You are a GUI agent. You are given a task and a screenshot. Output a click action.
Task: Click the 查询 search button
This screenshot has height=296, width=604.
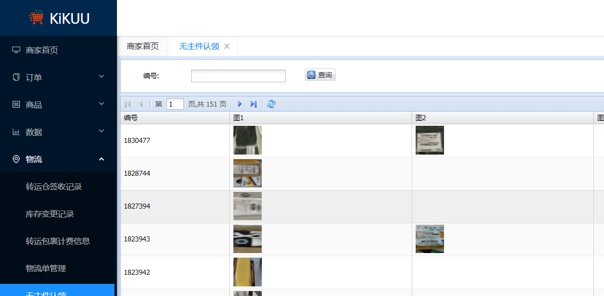coord(320,75)
